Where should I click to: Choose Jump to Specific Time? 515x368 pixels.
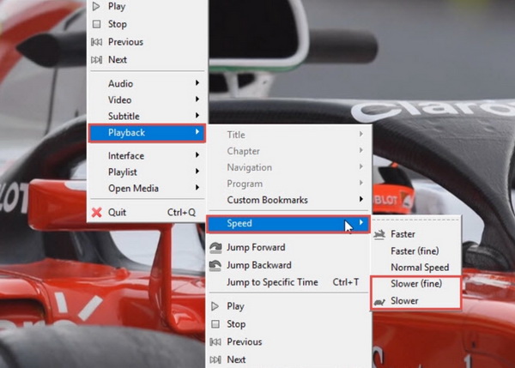[x=288, y=282]
